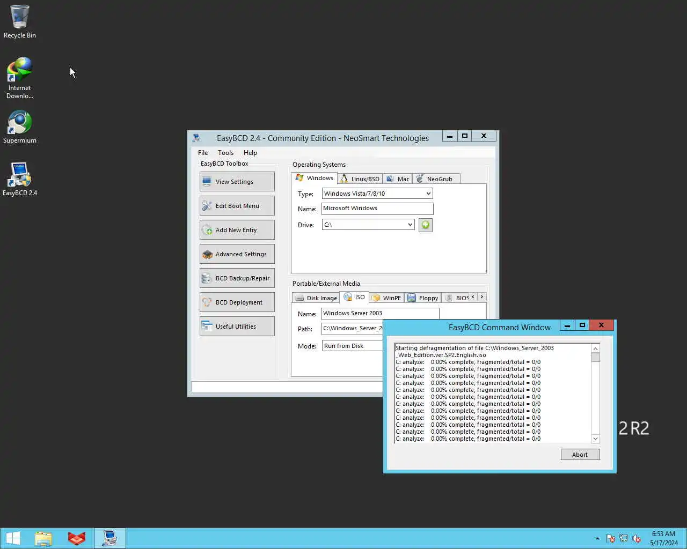Click the command window scrollbar down arrow
The width and height of the screenshot is (687, 549).
595,439
